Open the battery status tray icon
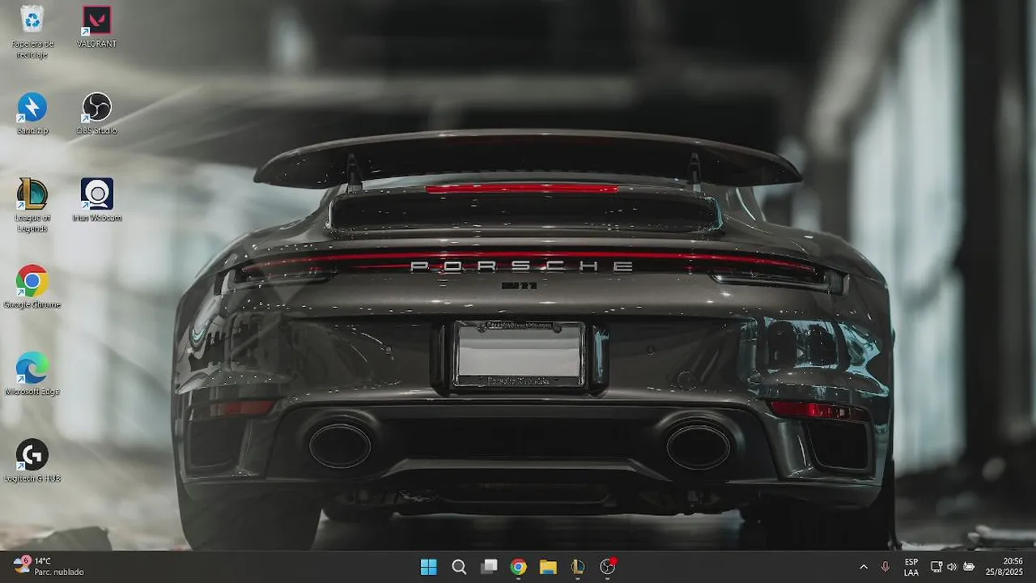The height and width of the screenshot is (583, 1036). (969, 567)
